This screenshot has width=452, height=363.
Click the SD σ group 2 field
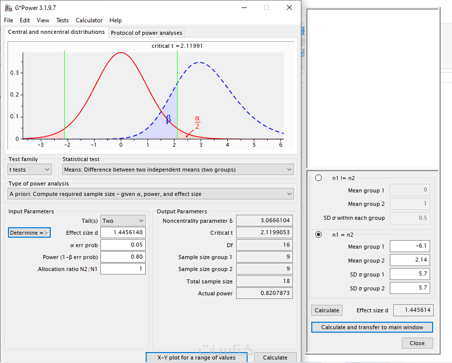[x=410, y=288]
